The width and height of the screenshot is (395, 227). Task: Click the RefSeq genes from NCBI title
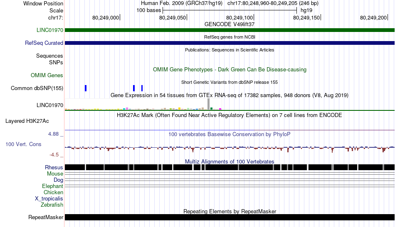pyautogui.click(x=230, y=37)
